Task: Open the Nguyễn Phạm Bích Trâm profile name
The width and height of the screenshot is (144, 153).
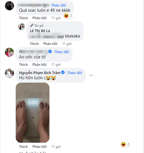Action: tap(40, 73)
